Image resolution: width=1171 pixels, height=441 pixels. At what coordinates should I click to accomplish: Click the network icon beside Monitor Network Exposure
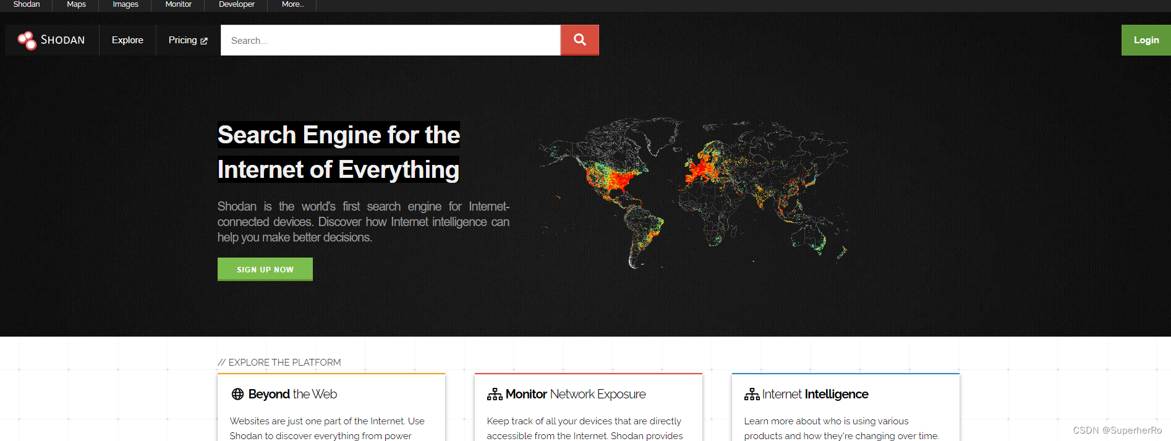coord(495,394)
